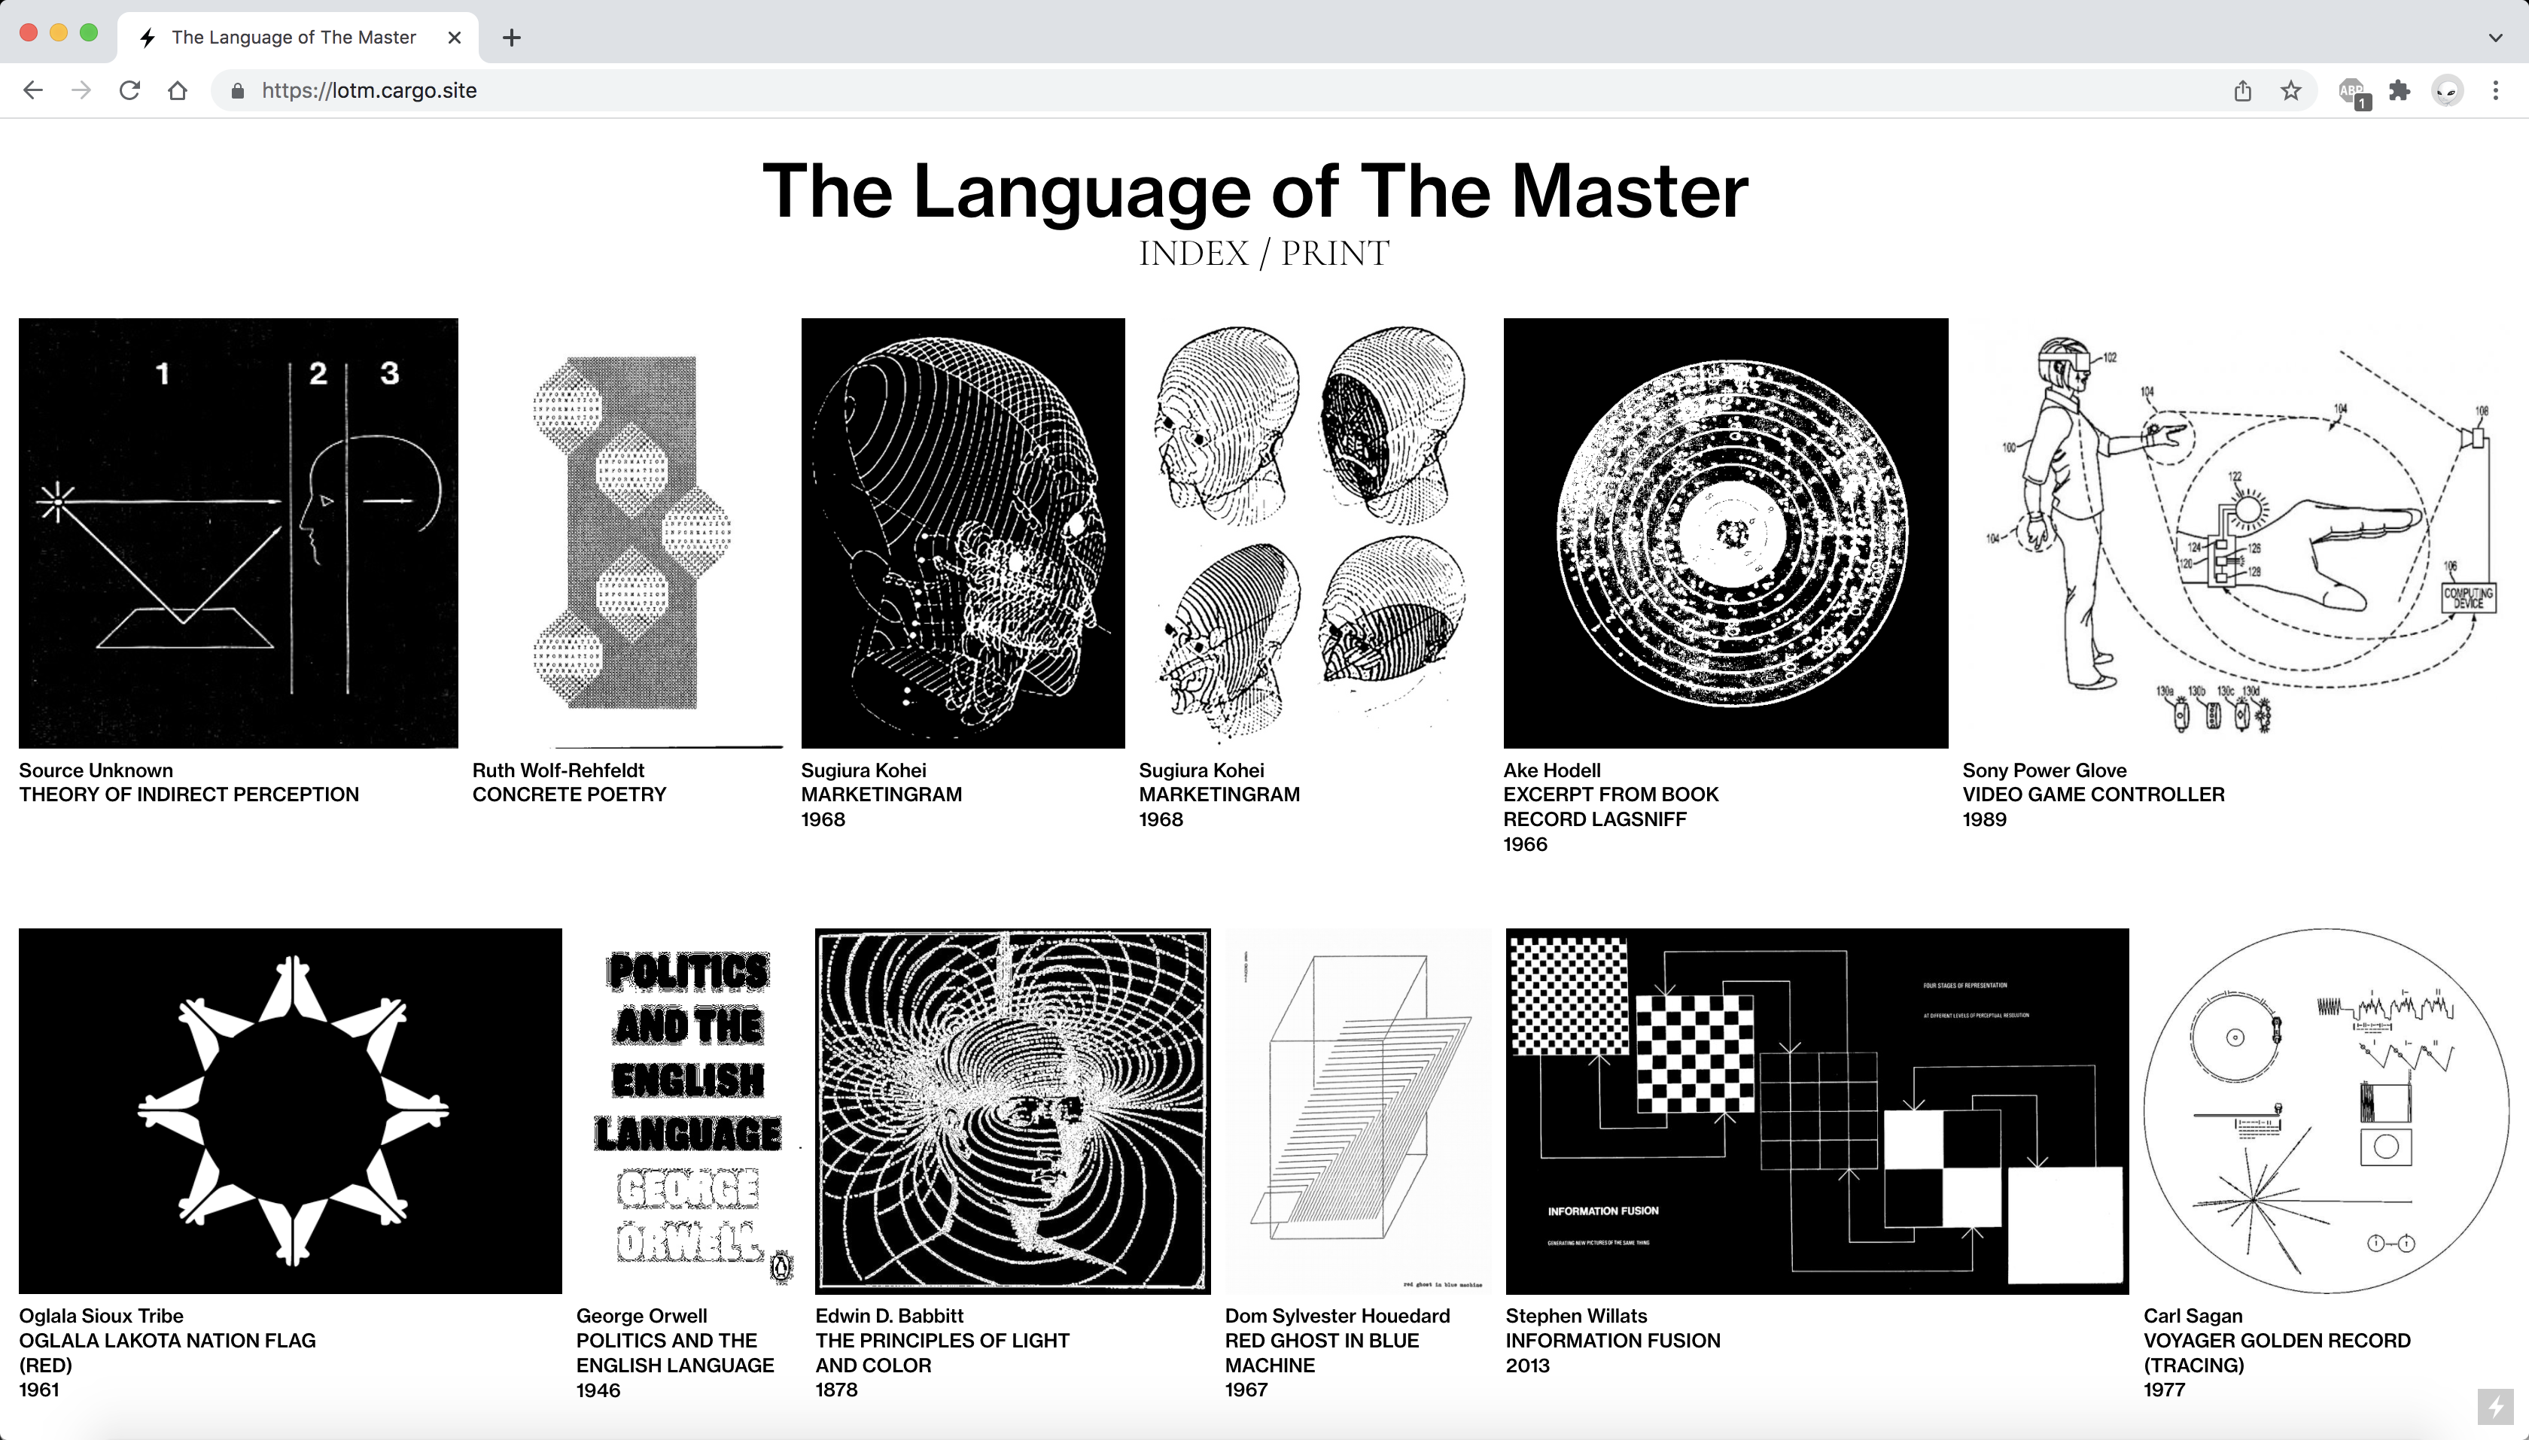The width and height of the screenshot is (2529, 1440).
Task: Open the Voyager Golden Record thumbnail
Action: pos(2325,1110)
